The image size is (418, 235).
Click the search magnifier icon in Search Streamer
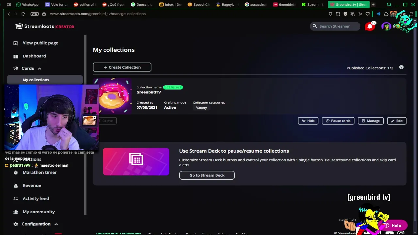pyautogui.click(x=315, y=26)
